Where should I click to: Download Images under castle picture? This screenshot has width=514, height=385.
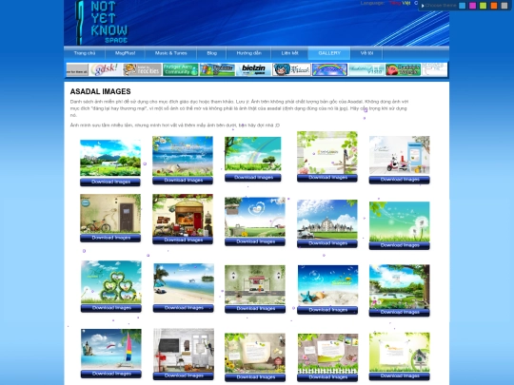click(327, 243)
